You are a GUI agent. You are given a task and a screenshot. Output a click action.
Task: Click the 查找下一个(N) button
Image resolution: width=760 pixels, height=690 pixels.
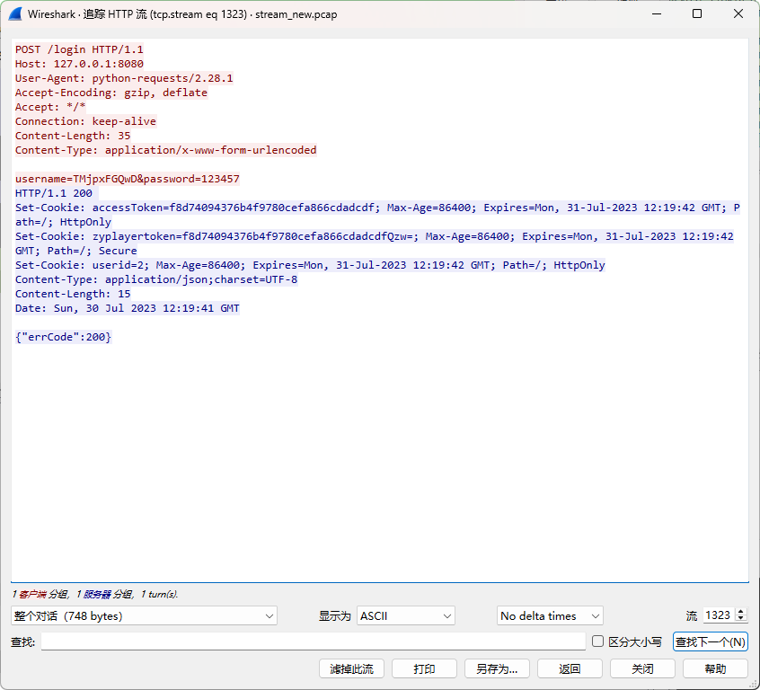(710, 641)
